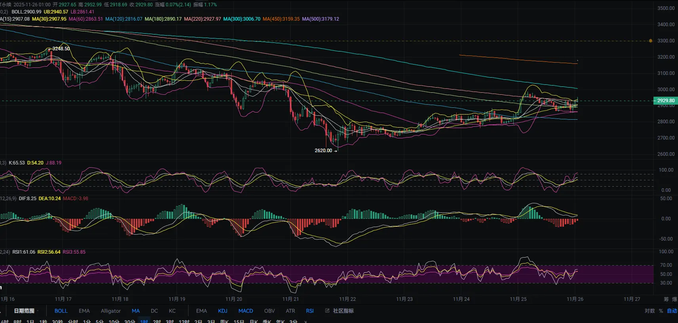Click the current price tag 2929.80
The height and width of the screenshot is (323, 678).
(x=666, y=101)
